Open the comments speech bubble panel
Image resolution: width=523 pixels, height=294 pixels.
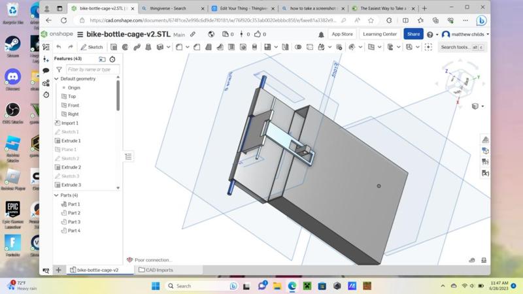click(46, 71)
